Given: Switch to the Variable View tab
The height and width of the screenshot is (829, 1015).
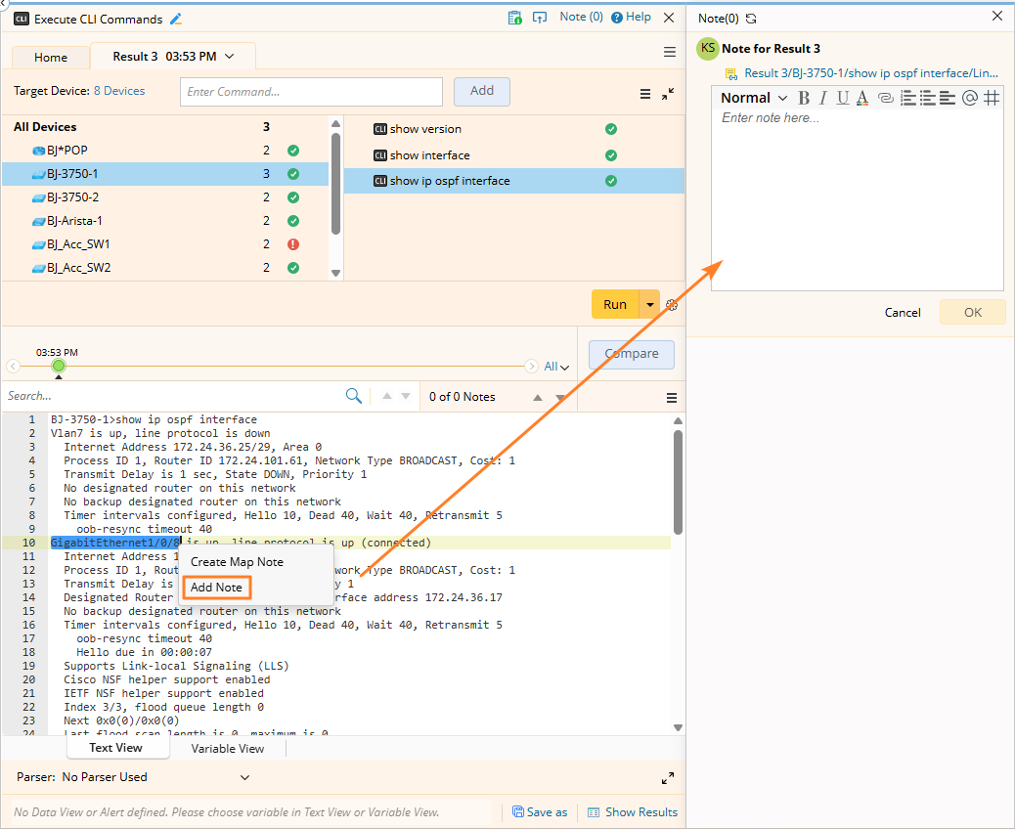Looking at the screenshot, I should coord(227,748).
